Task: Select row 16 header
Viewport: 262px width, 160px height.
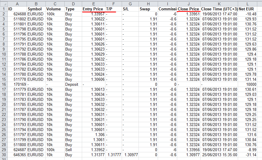Action: point(3,84)
